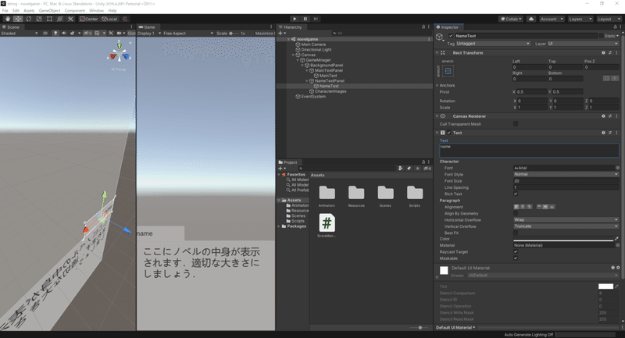Open the Window menu

(96, 11)
